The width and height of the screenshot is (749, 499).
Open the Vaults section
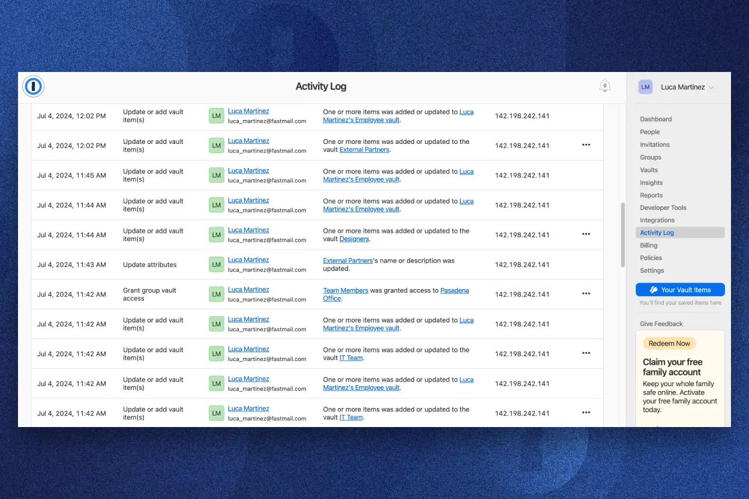[x=648, y=170]
